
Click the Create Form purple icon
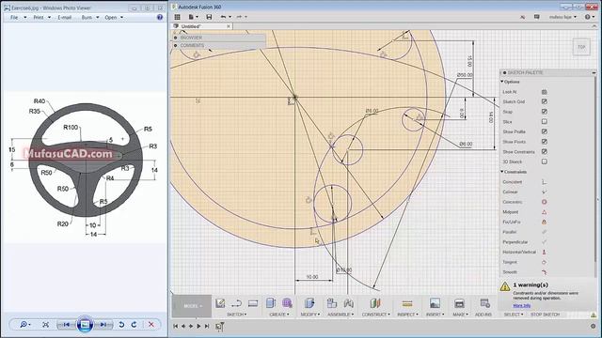coord(287,303)
